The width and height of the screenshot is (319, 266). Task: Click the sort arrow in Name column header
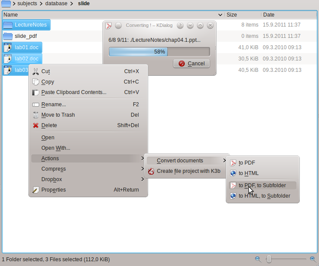[x=220, y=15]
